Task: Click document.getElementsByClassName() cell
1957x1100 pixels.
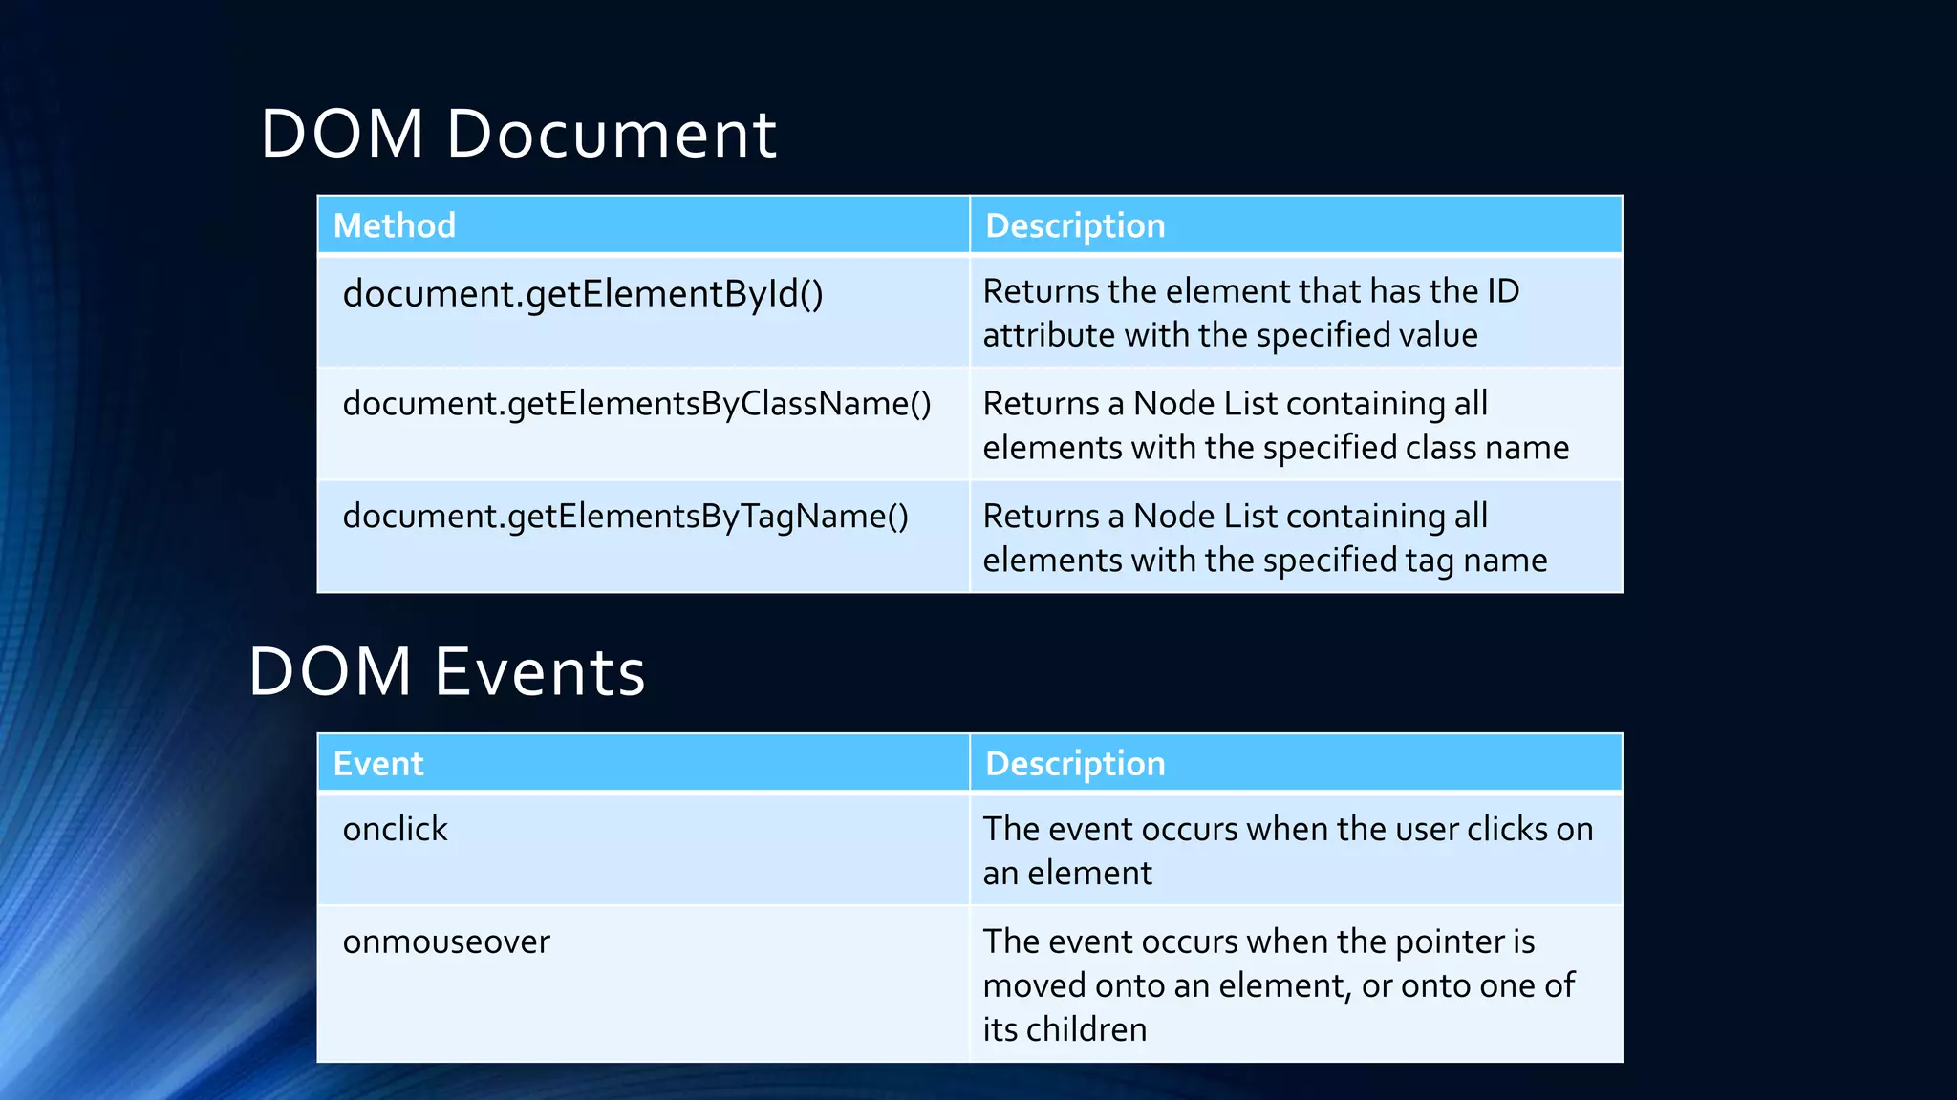Action: [x=636, y=404]
